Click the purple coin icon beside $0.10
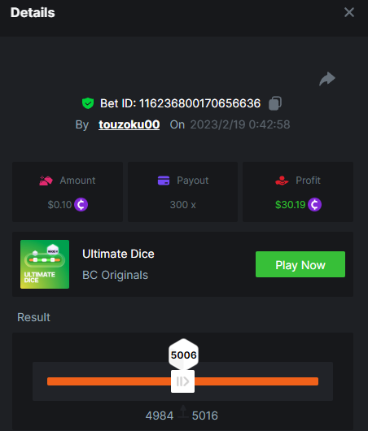The height and width of the screenshot is (431, 368). (x=81, y=204)
